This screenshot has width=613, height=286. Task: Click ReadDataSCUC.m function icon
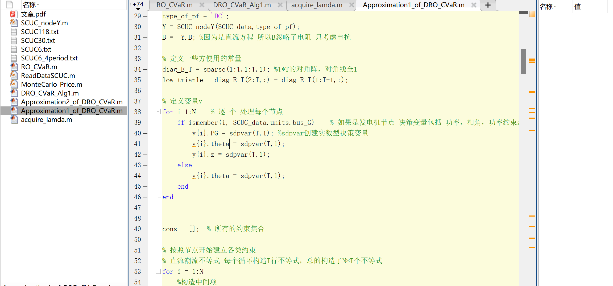[14, 76]
